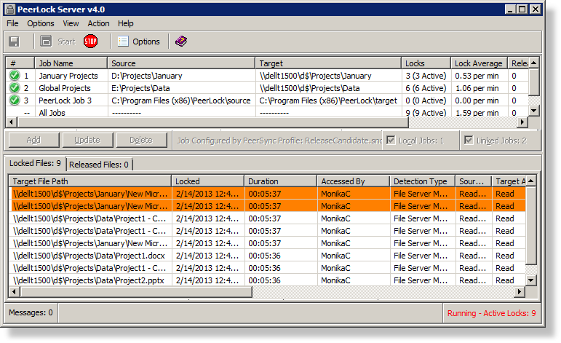The height and width of the screenshot is (343, 561).
Task: Click the Start text in the toolbar
Action: tap(66, 42)
